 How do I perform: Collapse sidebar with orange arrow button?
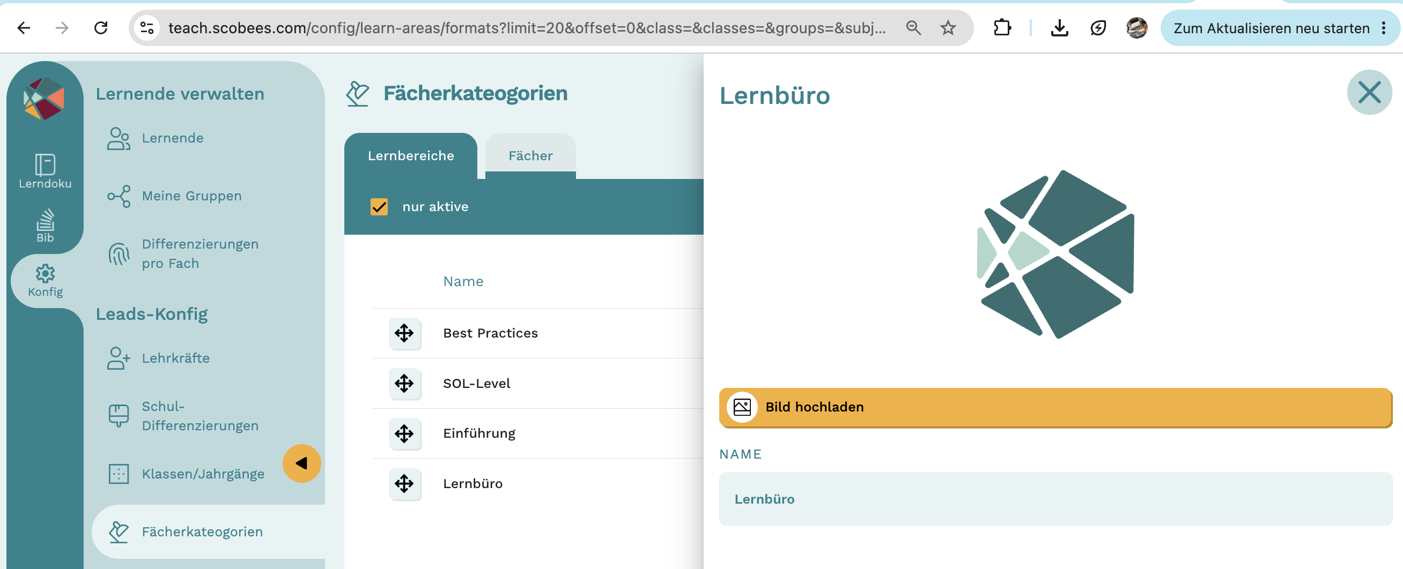[x=302, y=463]
